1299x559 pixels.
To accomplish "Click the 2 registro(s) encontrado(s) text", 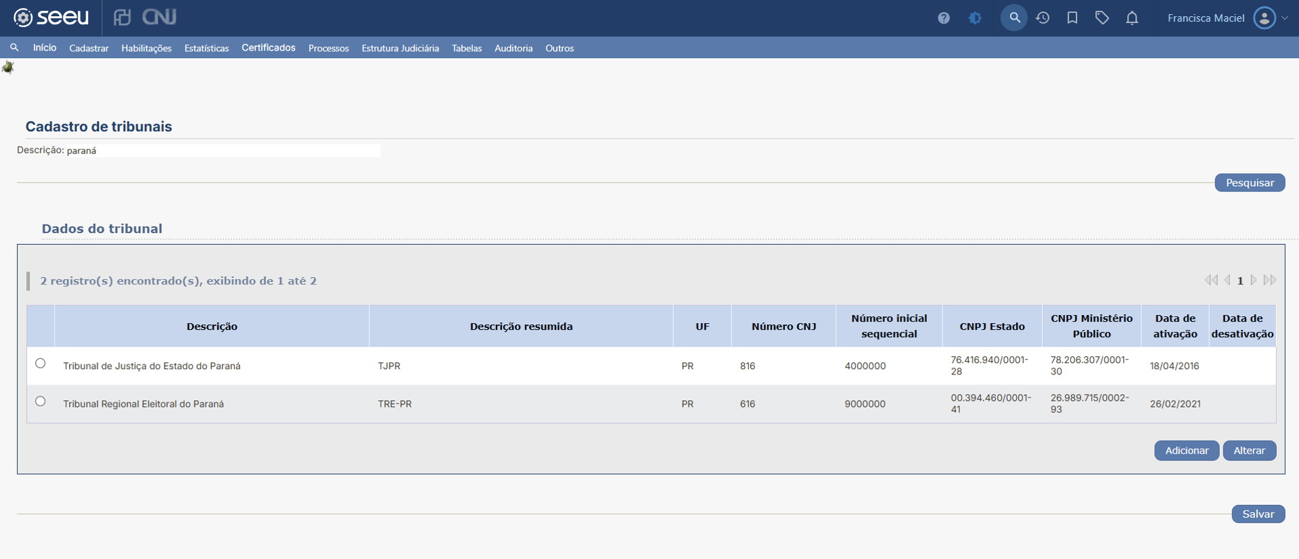I will (x=178, y=281).
